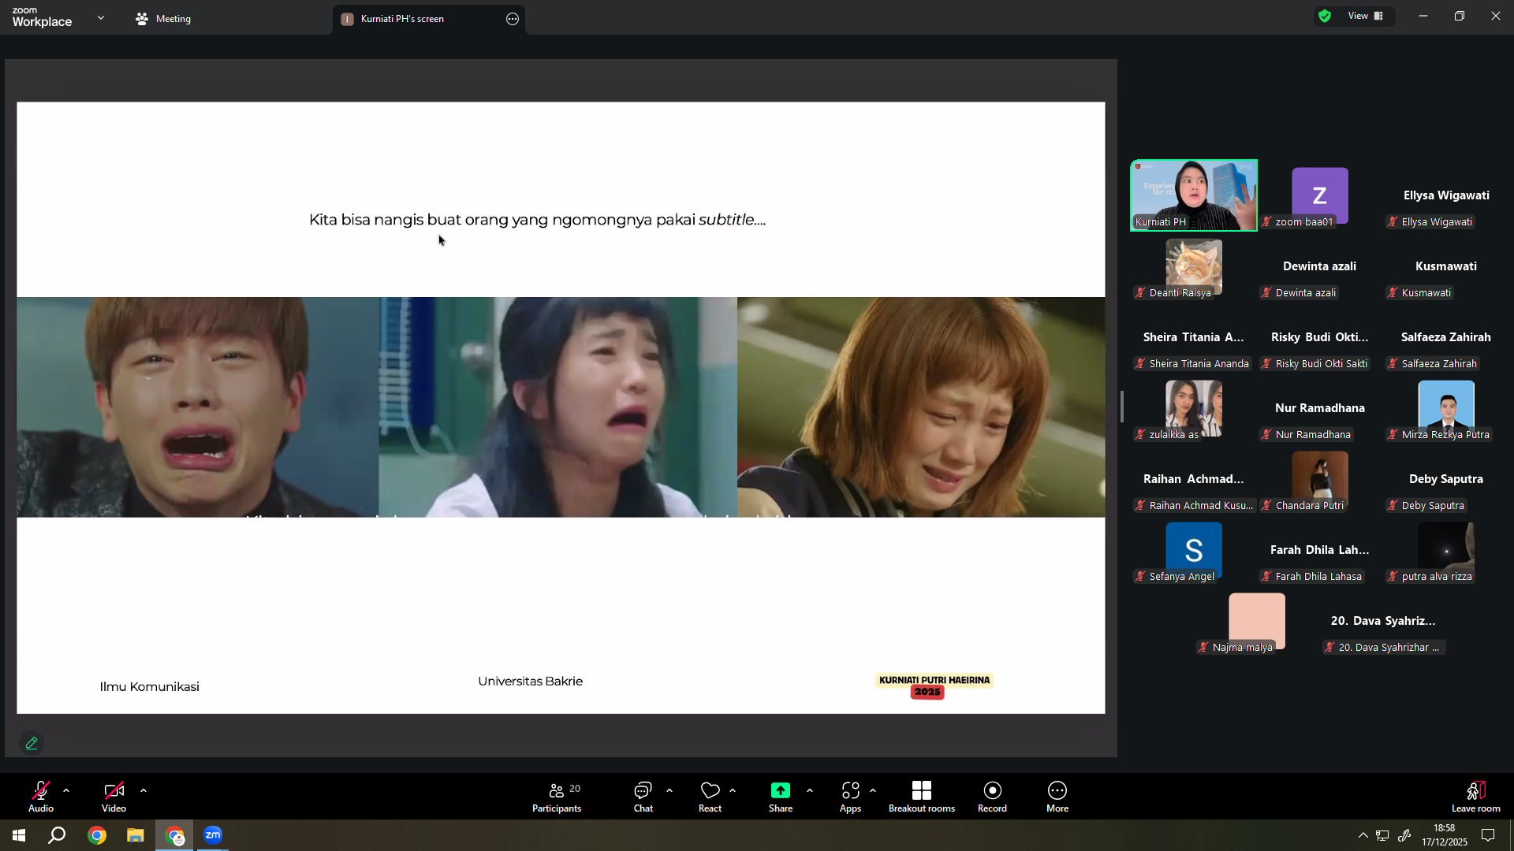
Task: Start recording with Record button
Action: click(992, 797)
